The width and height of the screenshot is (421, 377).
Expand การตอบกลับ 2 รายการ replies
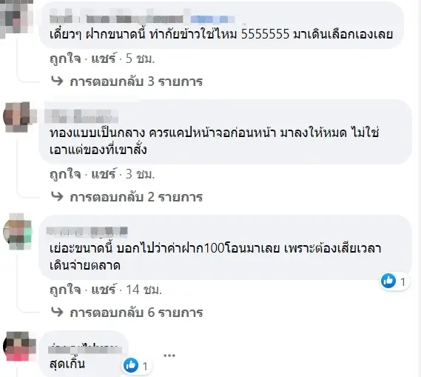pyautogui.click(x=136, y=197)
